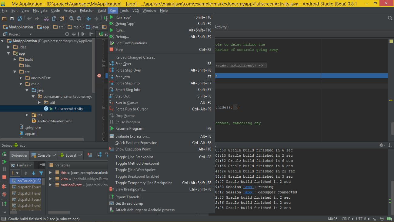Click the Show Execution Point icon in debugger toolbar
This screenshot has height=222, width=394.
[90, 155]
